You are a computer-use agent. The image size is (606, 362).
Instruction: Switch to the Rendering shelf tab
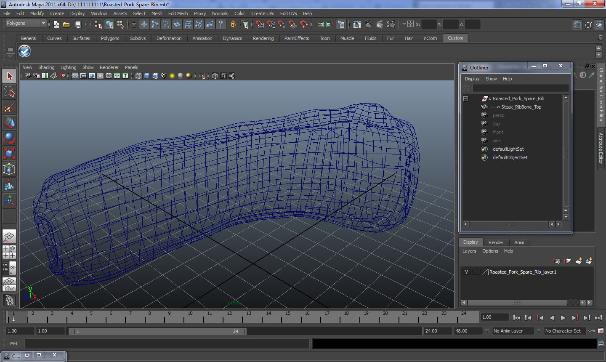coord(263,38)
